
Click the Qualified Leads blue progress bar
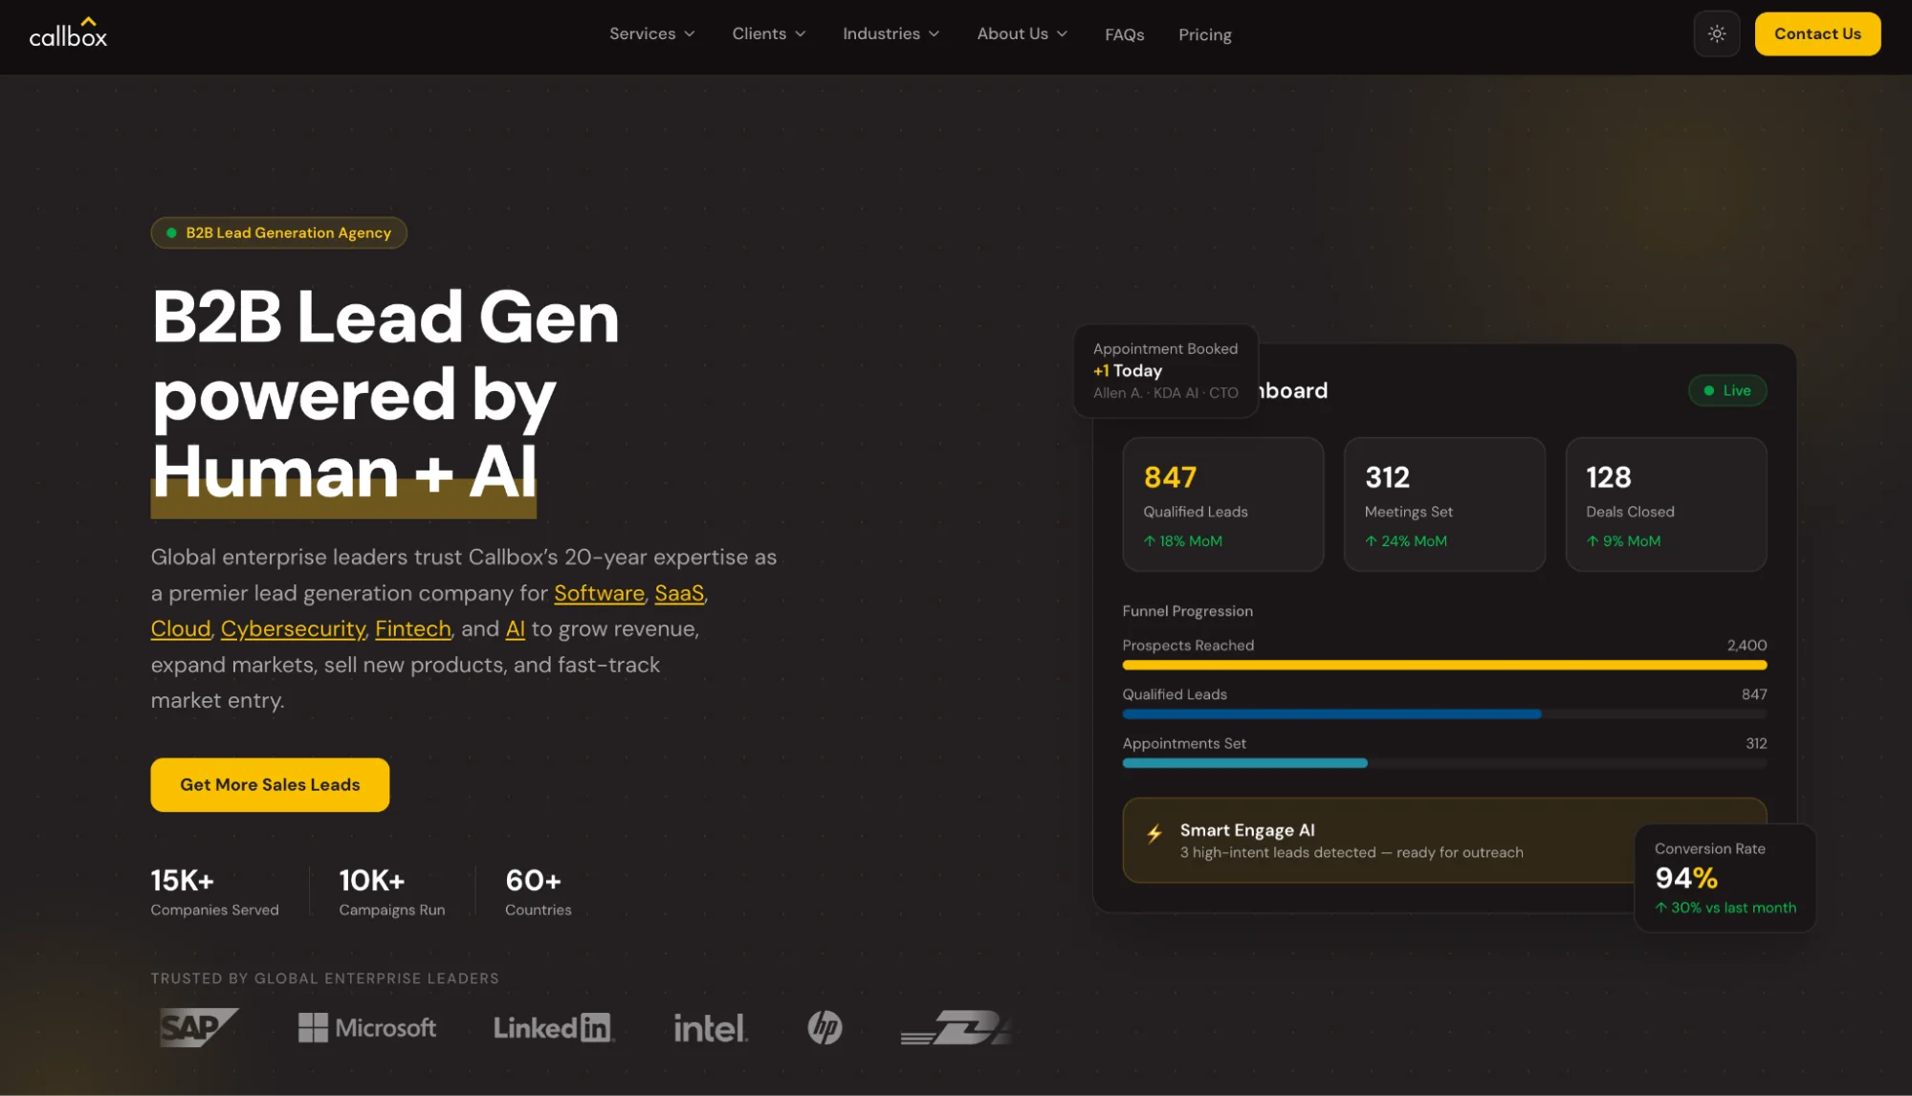click(x=1331, y=713)
